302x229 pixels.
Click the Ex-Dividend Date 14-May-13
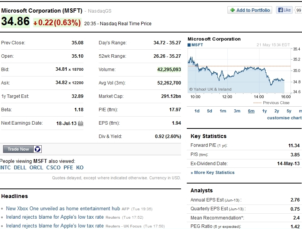(x=288, y=164)
